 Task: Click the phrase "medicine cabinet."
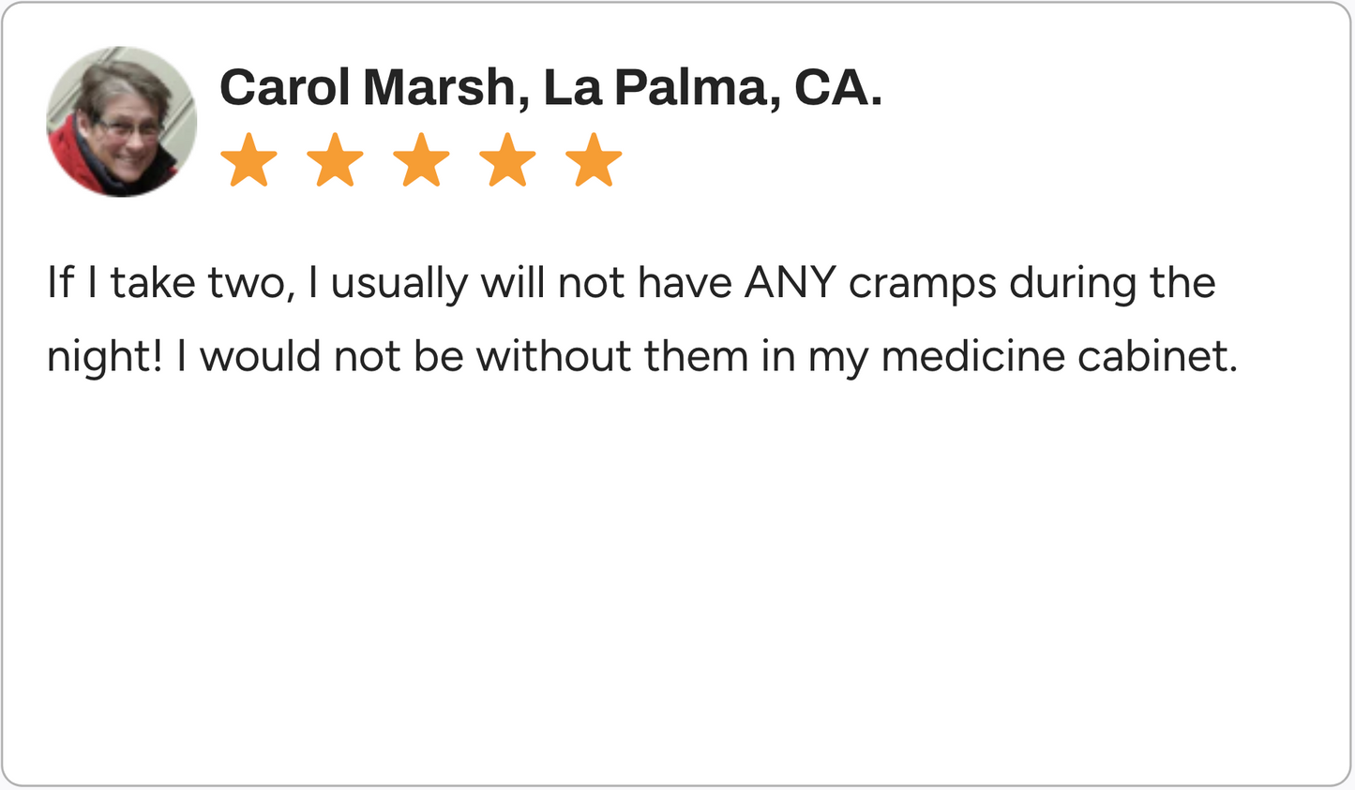coord(1060,356)
